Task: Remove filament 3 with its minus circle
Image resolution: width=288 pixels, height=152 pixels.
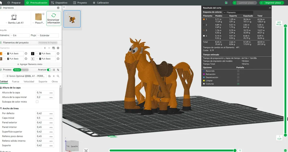Action: coord(26,59)
